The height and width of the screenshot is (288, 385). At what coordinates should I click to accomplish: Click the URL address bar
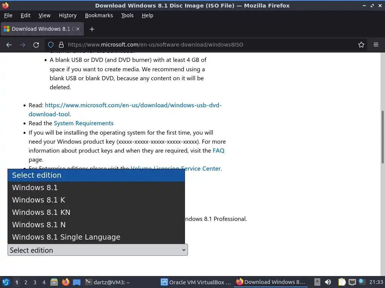(x=206, y=45)
